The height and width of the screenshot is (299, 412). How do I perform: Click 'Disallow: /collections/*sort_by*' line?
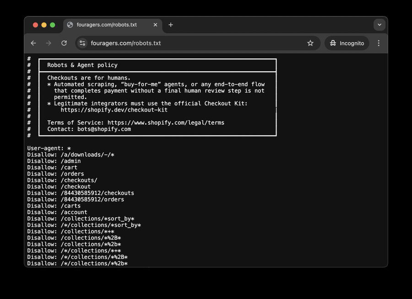[x=81, y=219]
